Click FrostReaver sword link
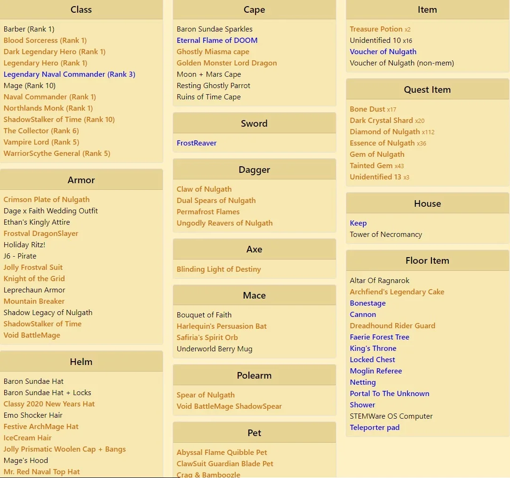This screenshot has height=478, width=510. click(197, 143)
